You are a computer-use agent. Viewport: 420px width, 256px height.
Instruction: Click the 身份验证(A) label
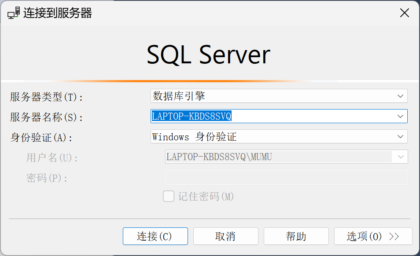41,137
